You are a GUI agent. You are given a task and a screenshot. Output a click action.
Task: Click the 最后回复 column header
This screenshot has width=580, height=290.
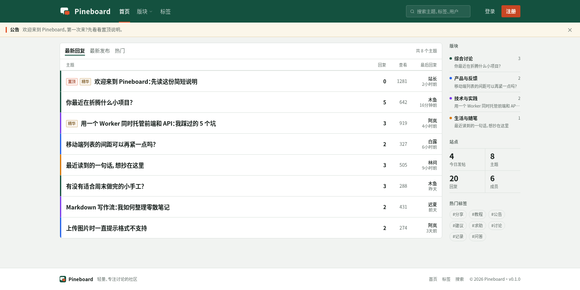pos(429,65)
